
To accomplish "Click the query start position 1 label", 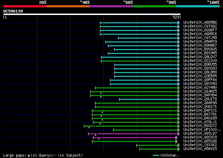I will tap(6, 17).
